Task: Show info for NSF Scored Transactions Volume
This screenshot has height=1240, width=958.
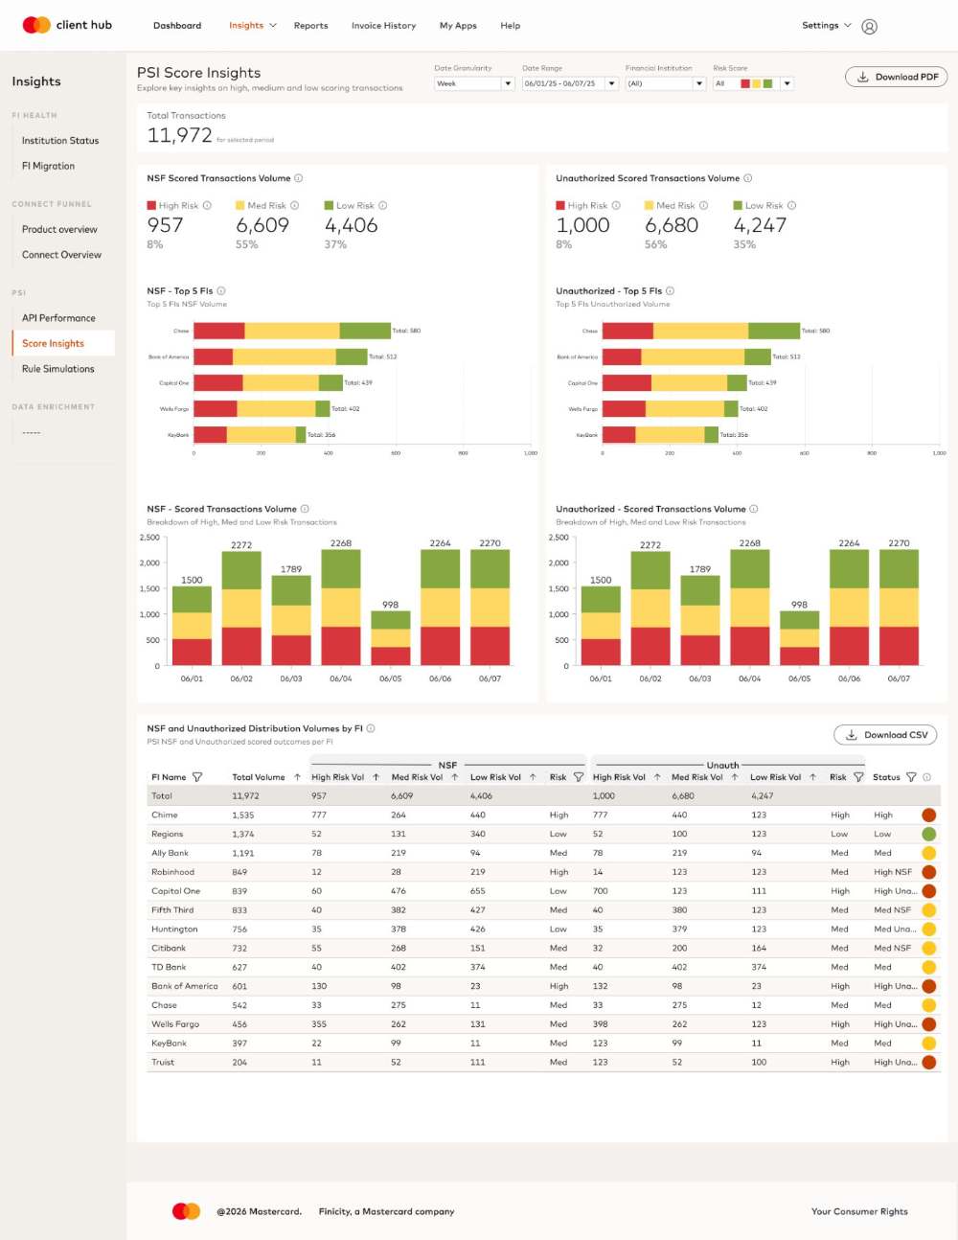Action: point(299,178)
